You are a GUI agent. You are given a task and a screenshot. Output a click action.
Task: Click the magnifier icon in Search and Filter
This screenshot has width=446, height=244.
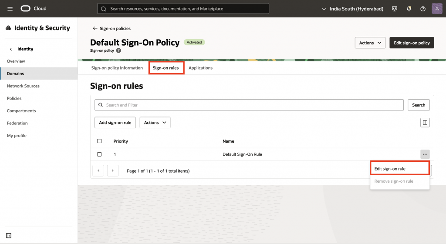tap(101, 105)
